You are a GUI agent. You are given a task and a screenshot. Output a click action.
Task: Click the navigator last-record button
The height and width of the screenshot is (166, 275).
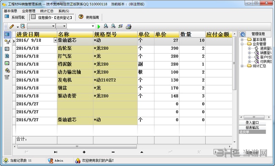click(55, 152)
